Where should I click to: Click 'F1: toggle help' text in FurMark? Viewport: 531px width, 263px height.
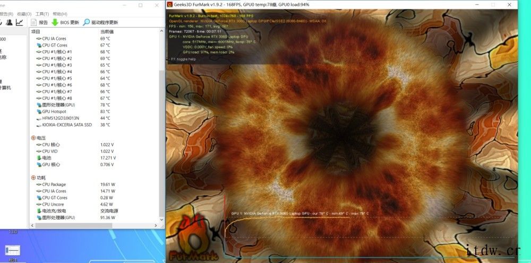[183, 59]
